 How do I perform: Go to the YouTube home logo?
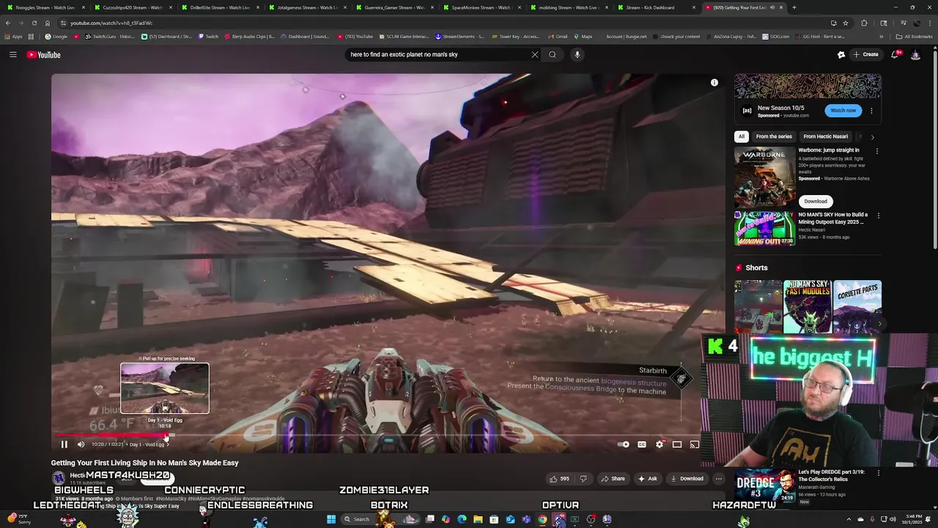click(43, 55)
